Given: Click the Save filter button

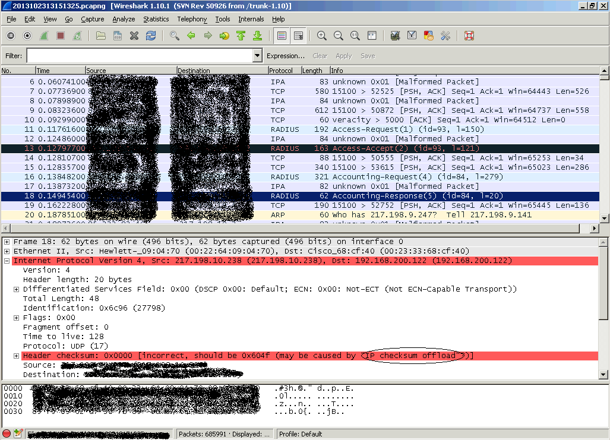Looking at the screenshot, I should point(368,56).
